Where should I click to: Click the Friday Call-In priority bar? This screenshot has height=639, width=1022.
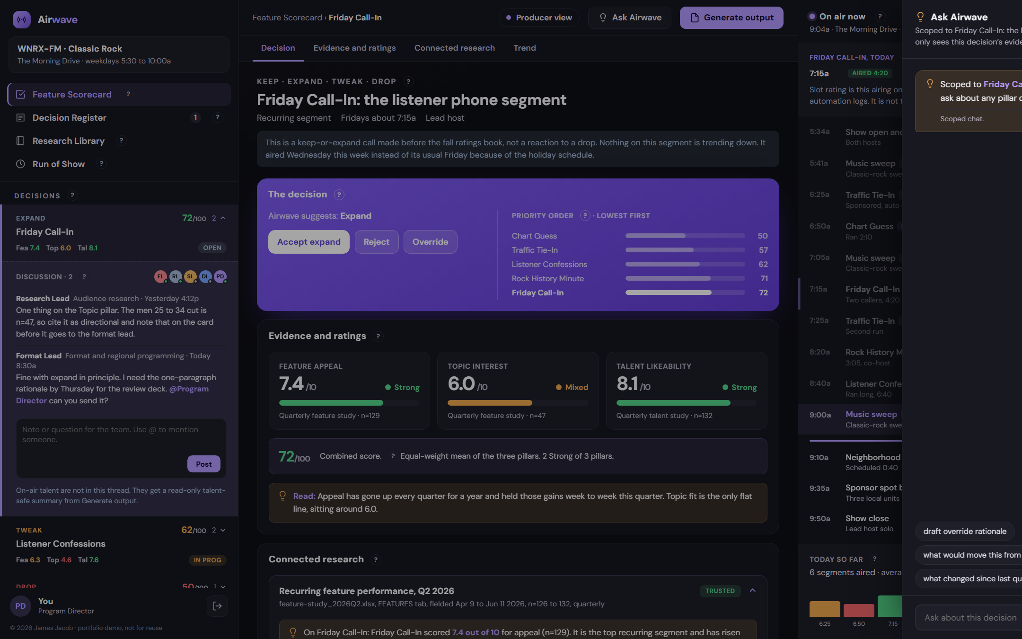685,293
